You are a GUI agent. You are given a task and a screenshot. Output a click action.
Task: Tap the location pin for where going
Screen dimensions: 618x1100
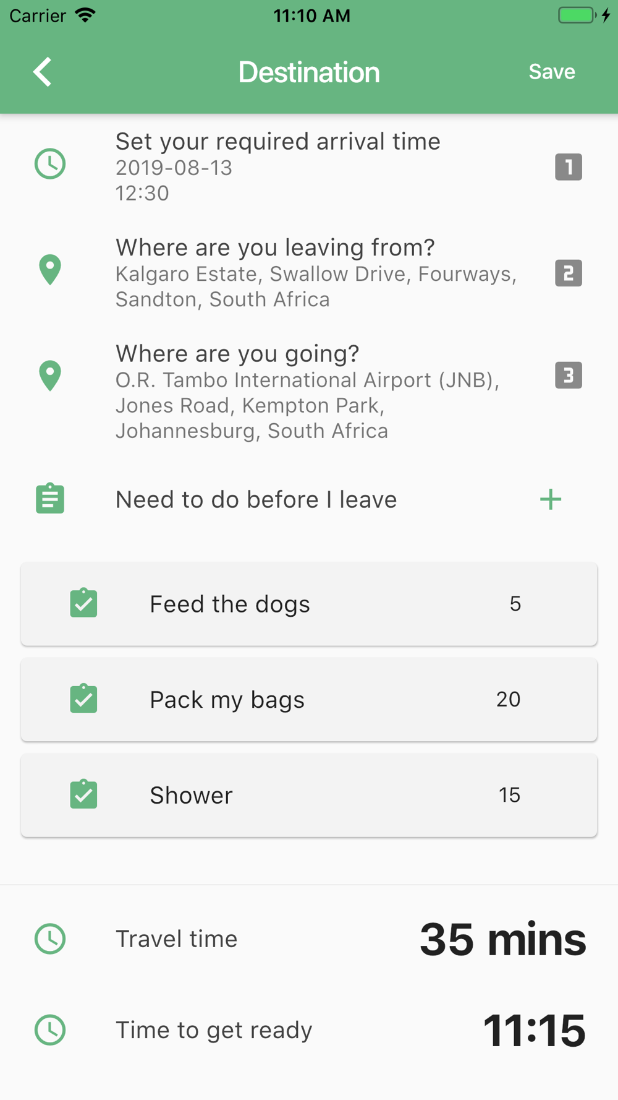click(x=50, y=376)
